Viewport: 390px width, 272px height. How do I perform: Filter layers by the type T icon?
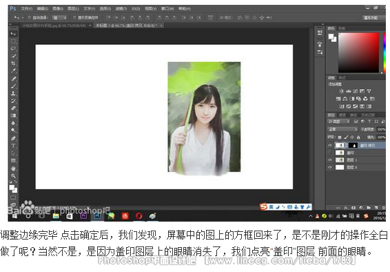click(369, 122)
